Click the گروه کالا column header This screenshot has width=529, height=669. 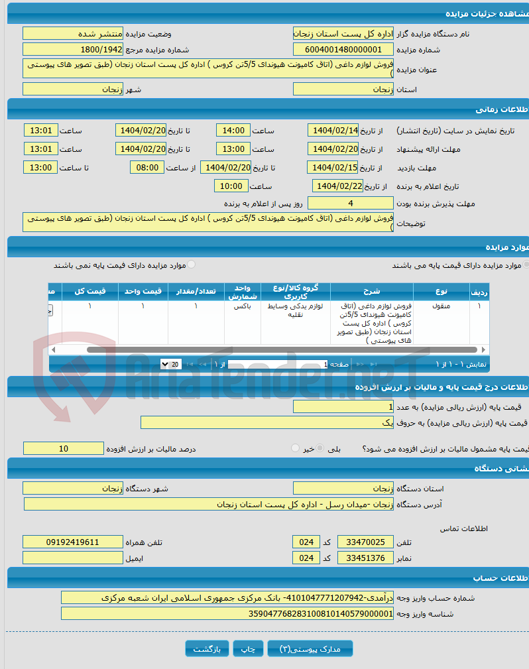296,292
